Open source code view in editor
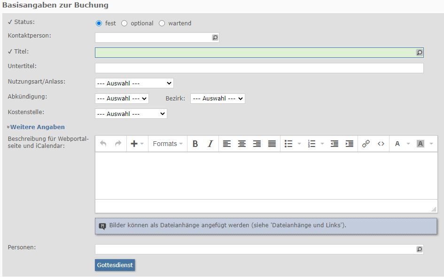 381,144
